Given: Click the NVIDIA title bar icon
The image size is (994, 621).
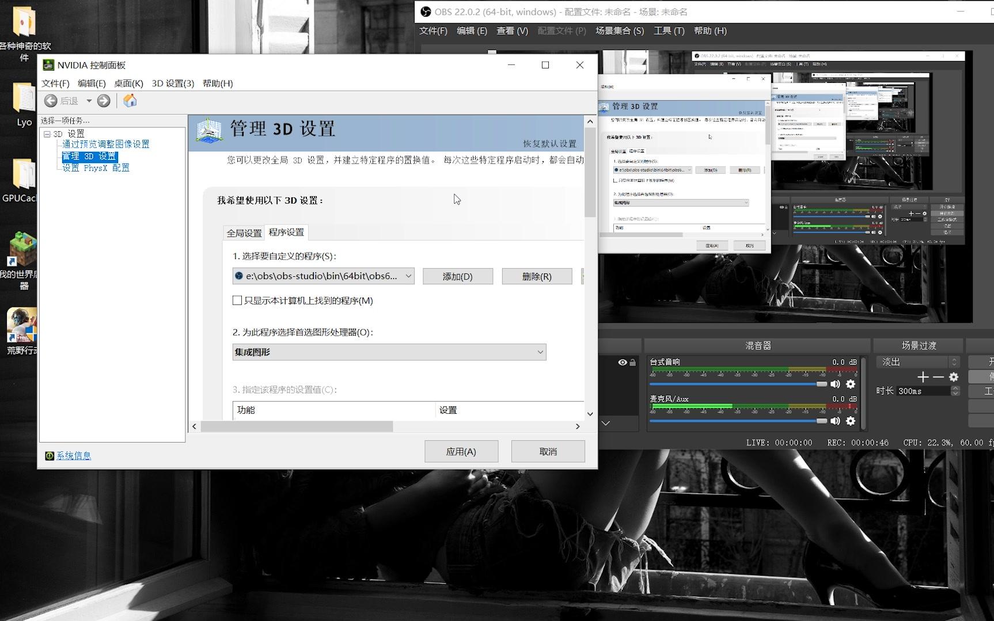Looking at the screenshot, I should click(x=48, y=65).
